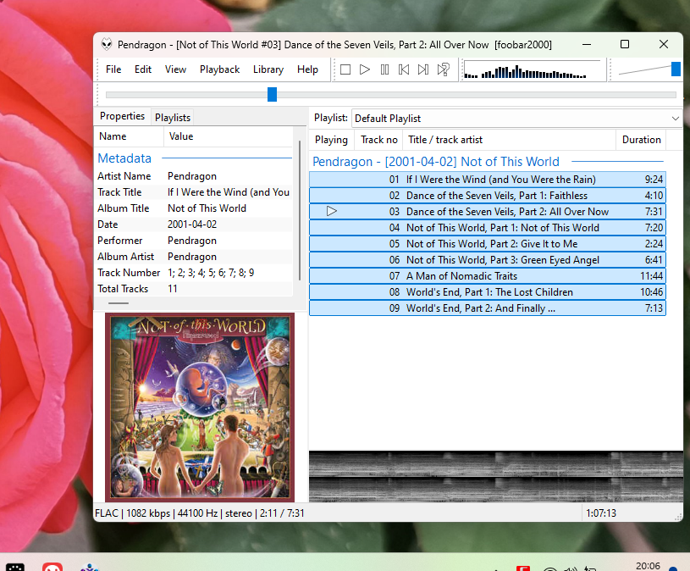Sort by the Track no column header

[x=379, y=140]
